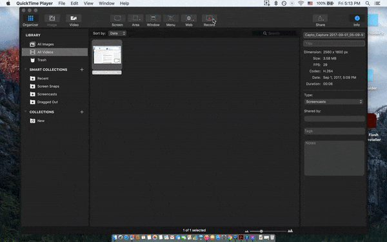
Task: Open Notification Center list icon
Action: pos(377,3)
